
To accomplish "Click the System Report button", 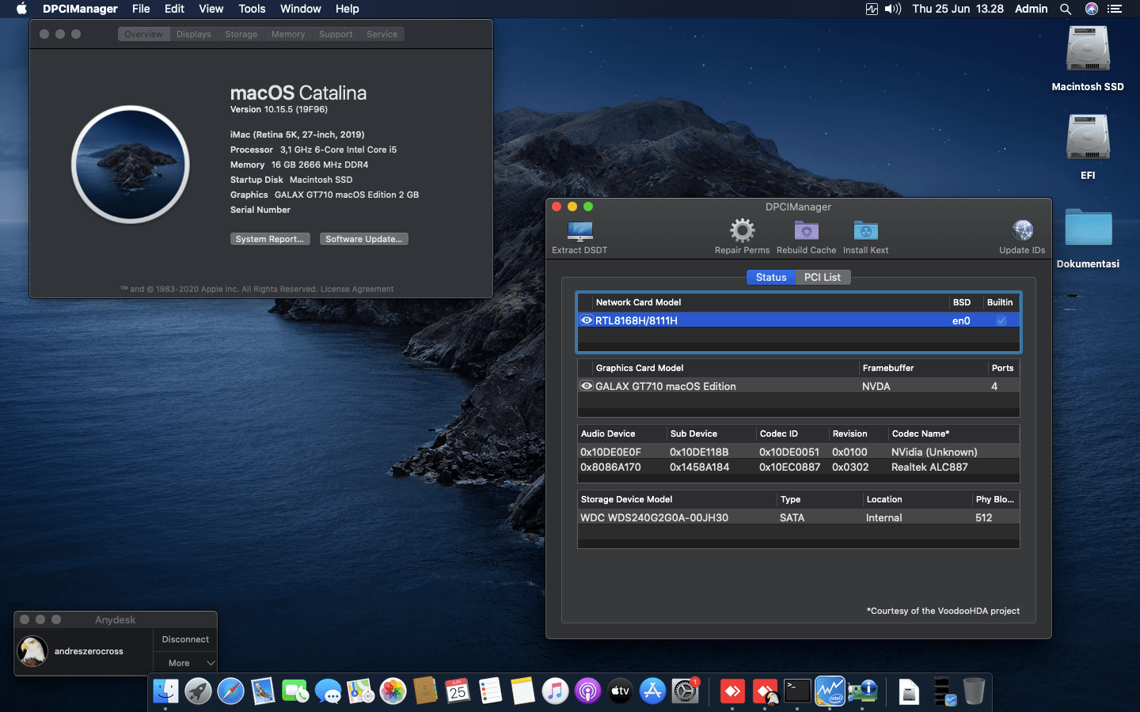I will [x=270, y=238].
